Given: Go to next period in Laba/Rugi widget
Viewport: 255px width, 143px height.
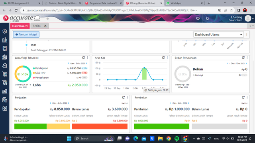Looking at the screenshot, I should coord(86,64).
